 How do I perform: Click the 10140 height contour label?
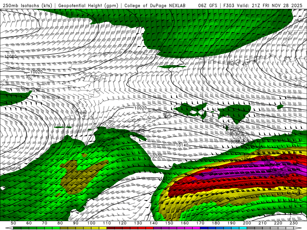[182, 145]
